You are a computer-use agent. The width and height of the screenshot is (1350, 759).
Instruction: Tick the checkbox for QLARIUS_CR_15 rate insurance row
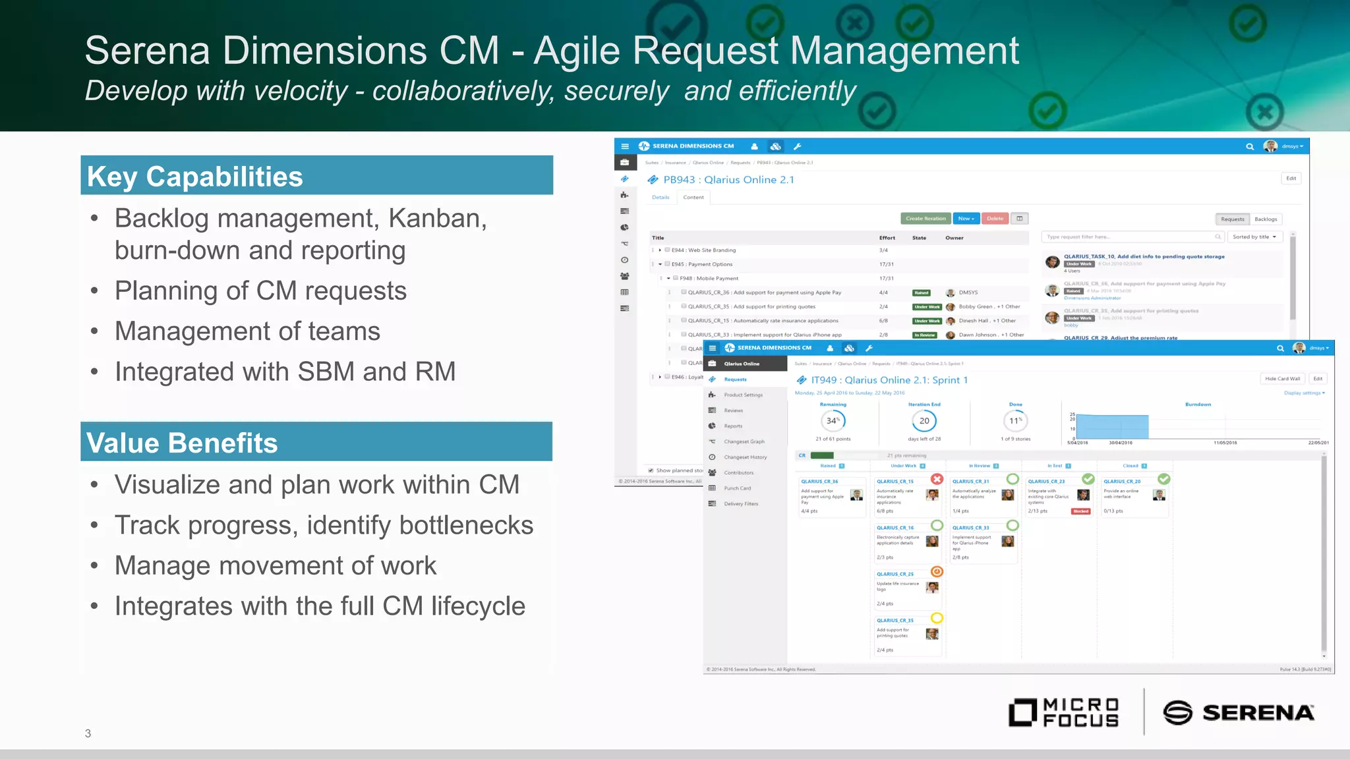[x=684, y=320]
